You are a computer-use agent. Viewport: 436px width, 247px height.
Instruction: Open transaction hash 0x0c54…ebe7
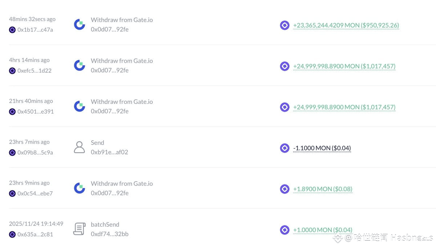tap(35, 193)
